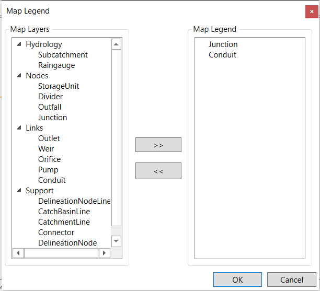This screenshot has width=320, height=291.
Task: Collapse the Hydrology tree group
Action: pos(19,44)
